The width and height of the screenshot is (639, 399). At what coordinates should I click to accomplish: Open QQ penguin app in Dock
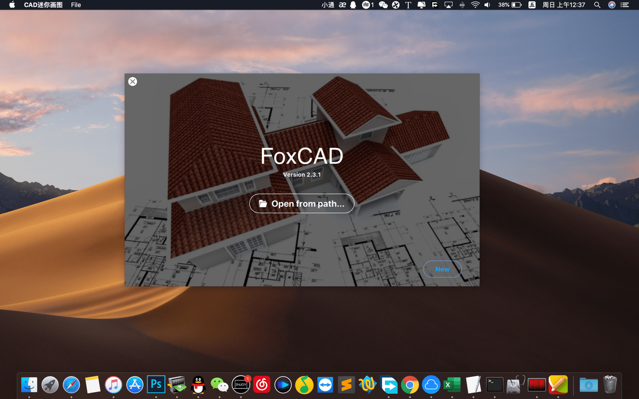coord(198,384)
